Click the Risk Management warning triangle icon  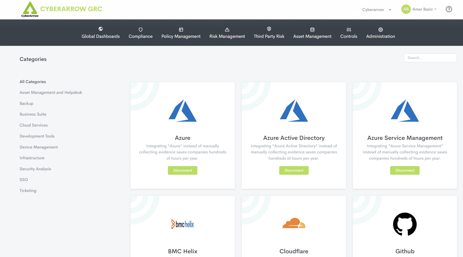point(227,29)
